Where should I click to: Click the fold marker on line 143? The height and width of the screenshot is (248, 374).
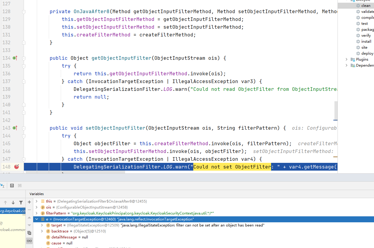[x=24, y=128]
